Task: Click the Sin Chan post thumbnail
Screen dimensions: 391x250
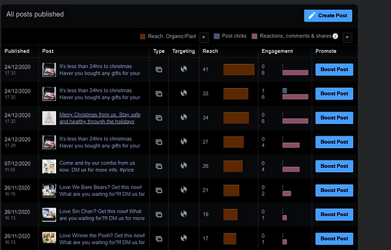Action: pos(49,215)
